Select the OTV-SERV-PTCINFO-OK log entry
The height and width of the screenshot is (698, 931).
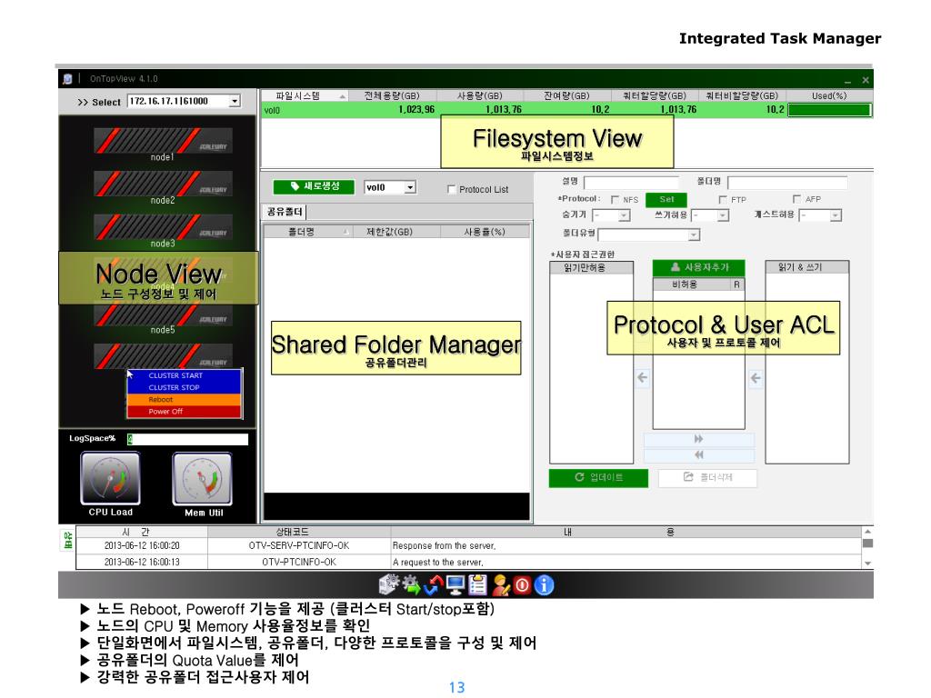pyautogui.click(x=469, y=545)
